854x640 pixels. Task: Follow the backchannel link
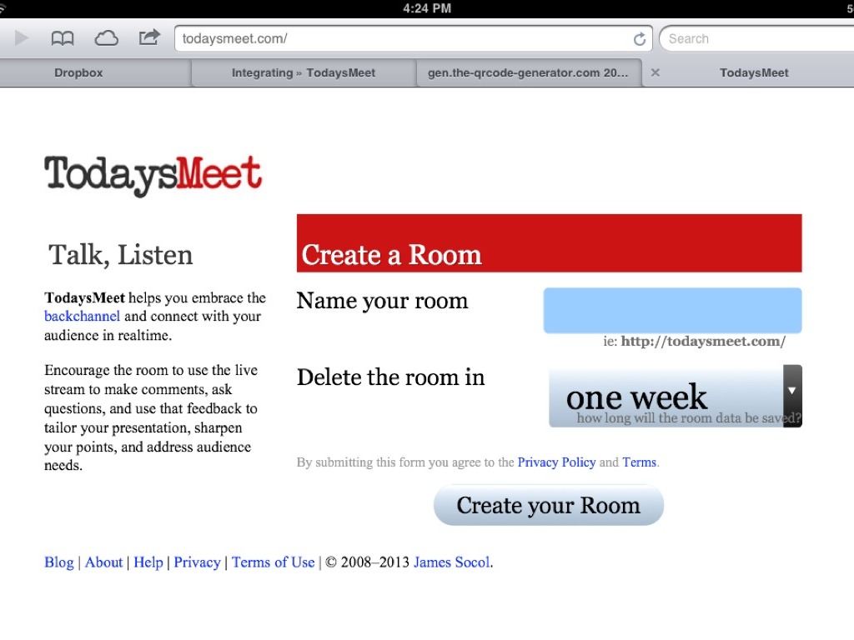pos(82,317)
